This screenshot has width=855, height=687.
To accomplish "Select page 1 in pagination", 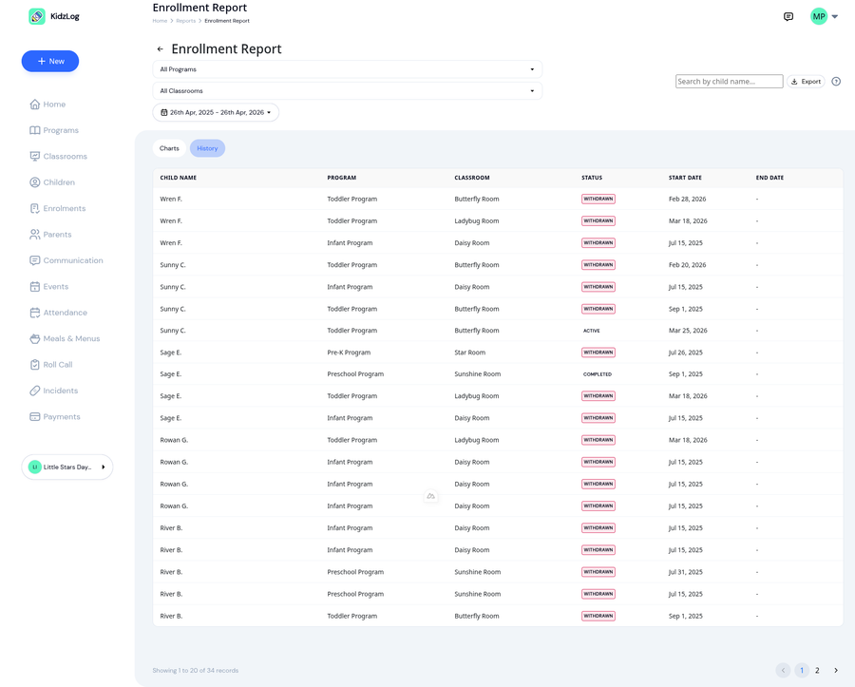I will coord(802,670).
